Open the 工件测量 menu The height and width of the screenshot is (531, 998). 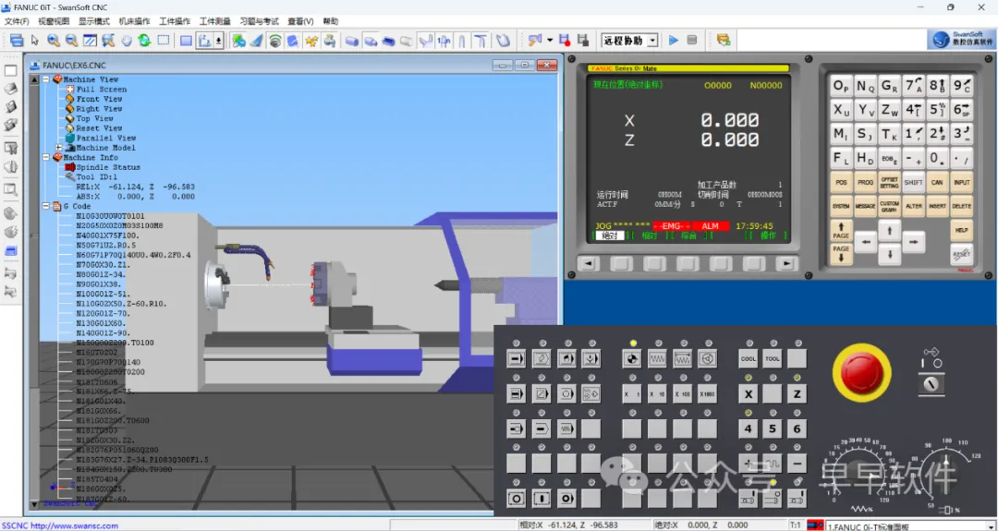coord(215,21)
